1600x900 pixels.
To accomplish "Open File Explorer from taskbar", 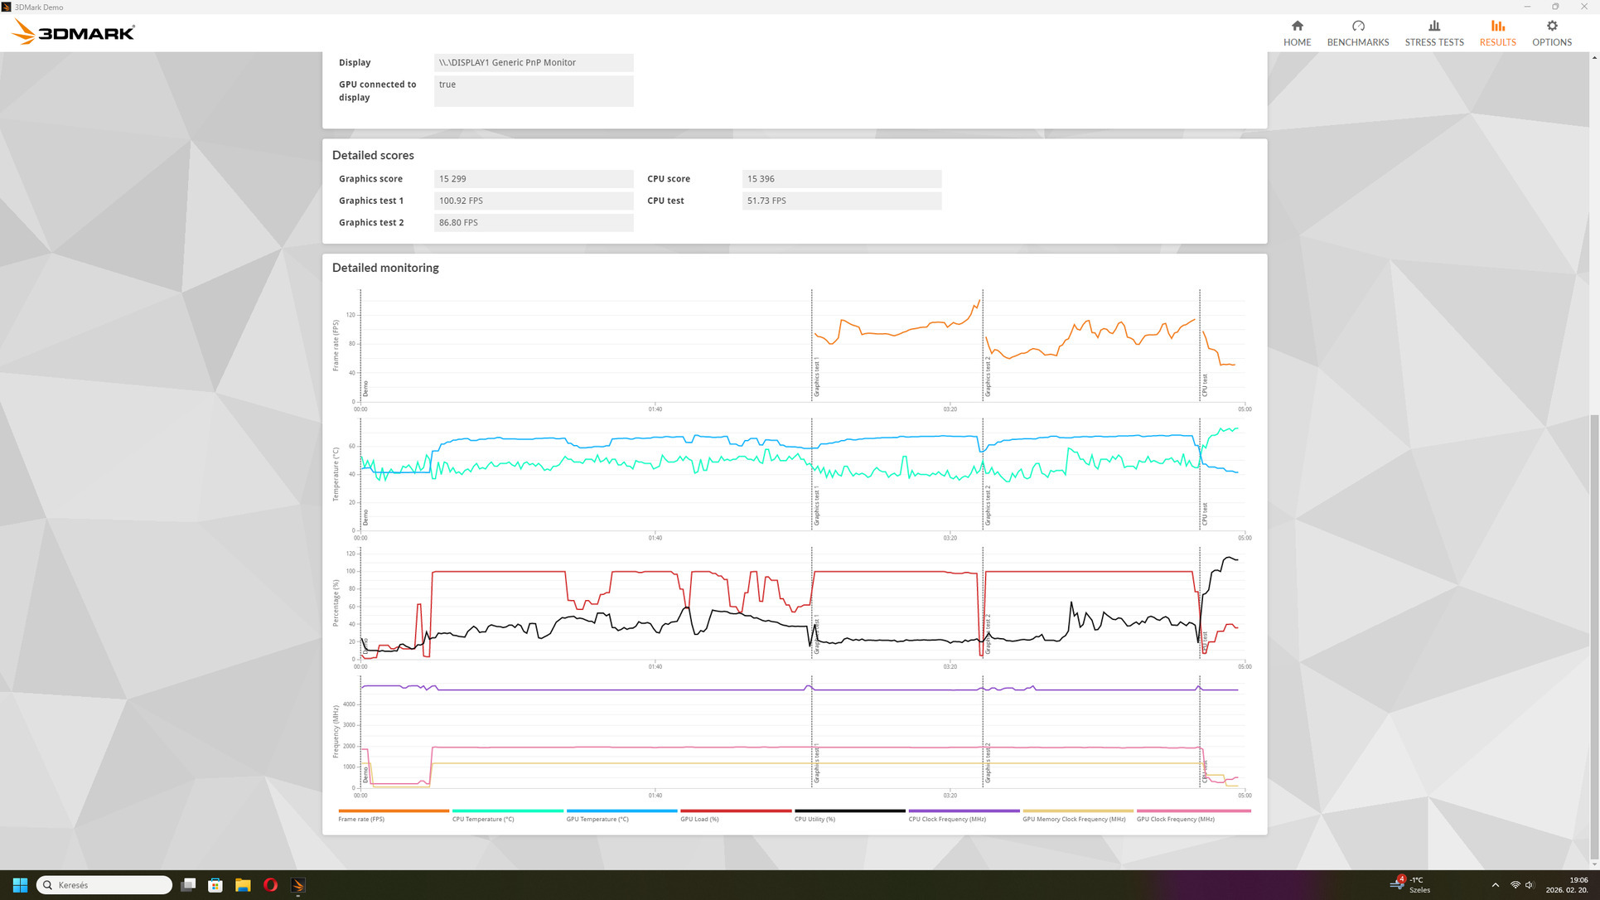I will point(243,885).
